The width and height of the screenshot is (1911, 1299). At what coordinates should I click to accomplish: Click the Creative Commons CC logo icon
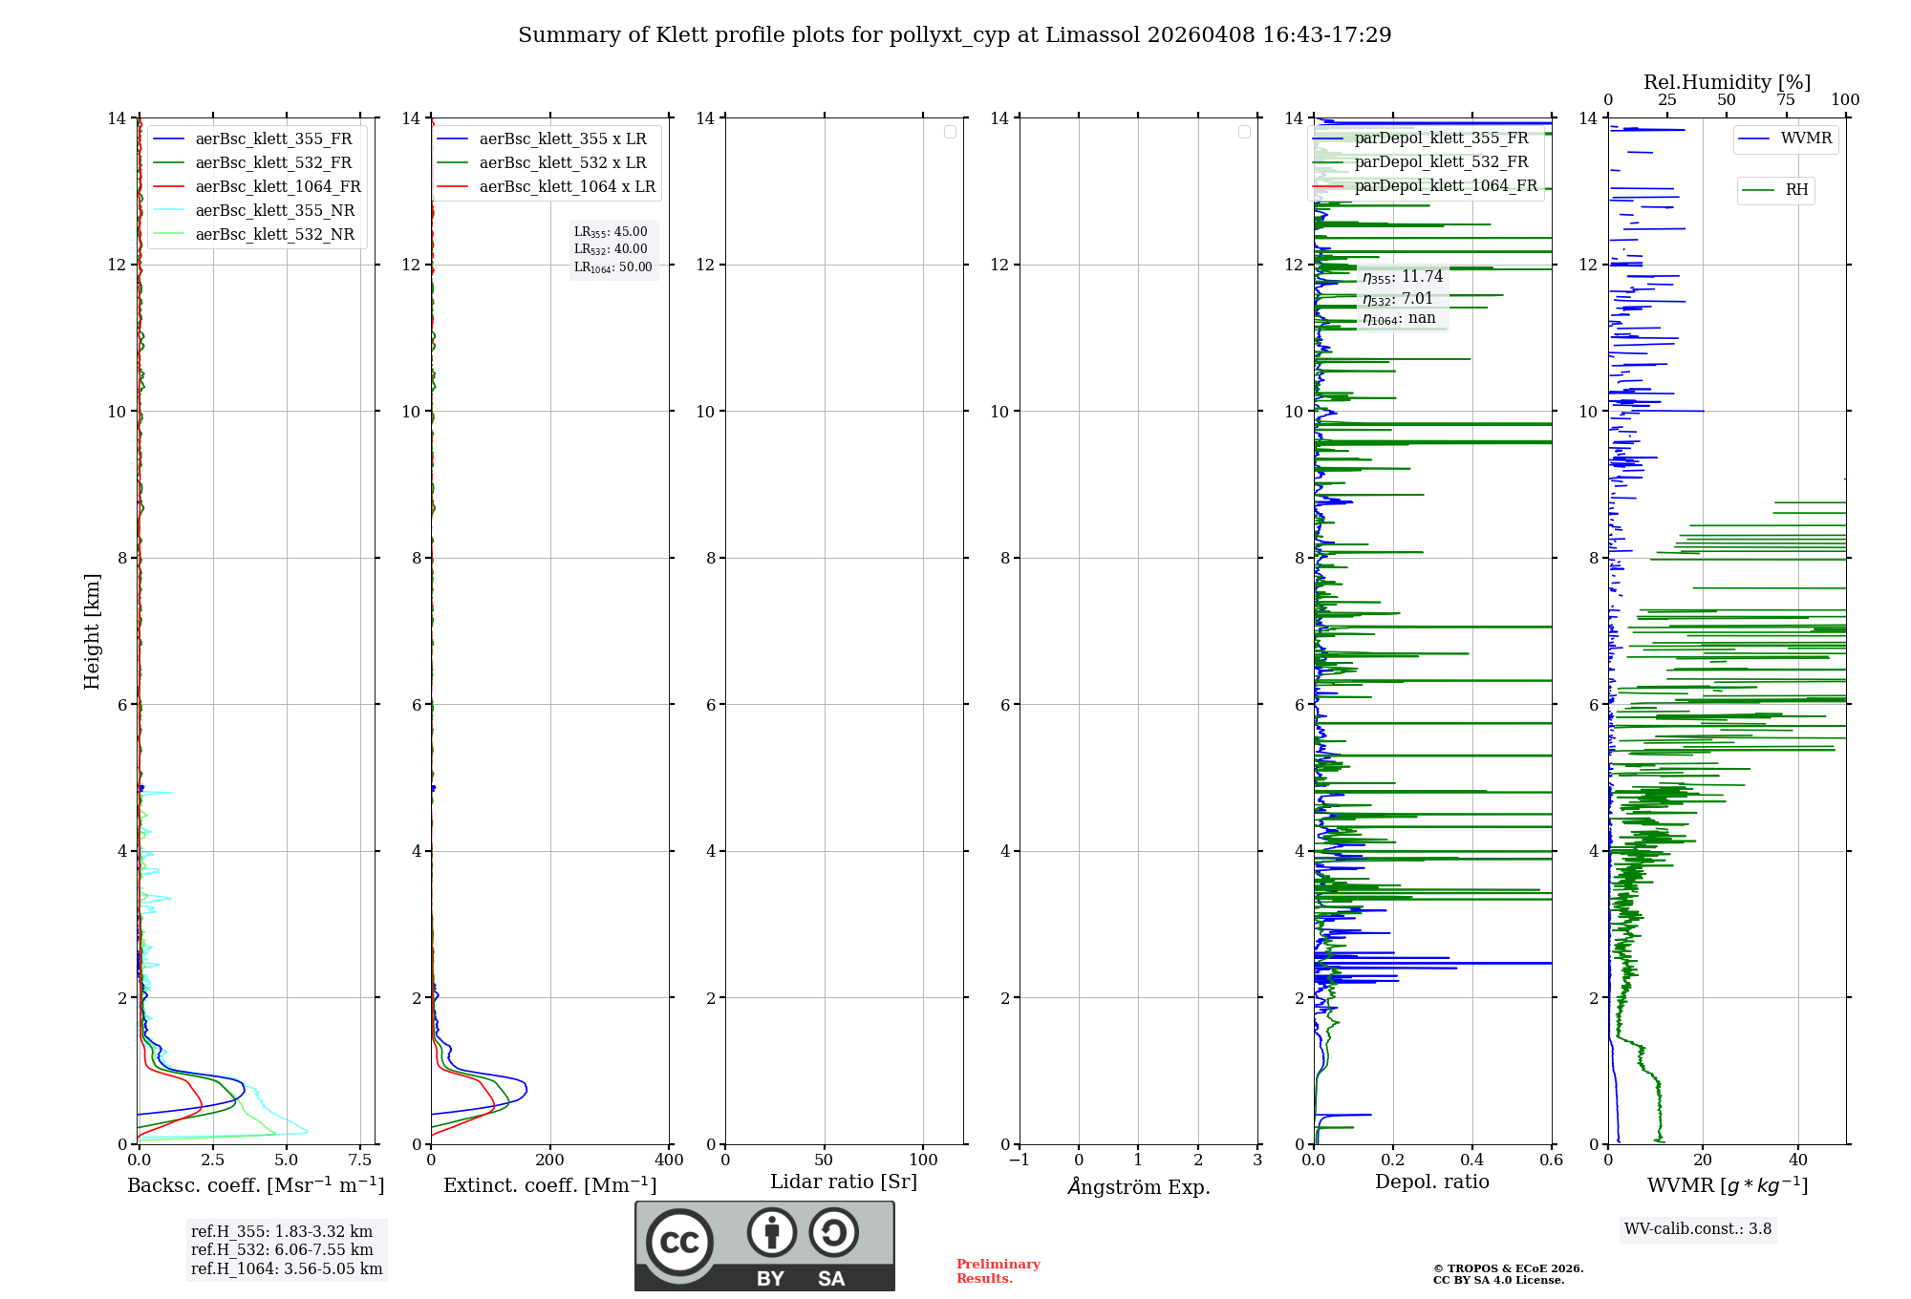(x=679, y=1242)
